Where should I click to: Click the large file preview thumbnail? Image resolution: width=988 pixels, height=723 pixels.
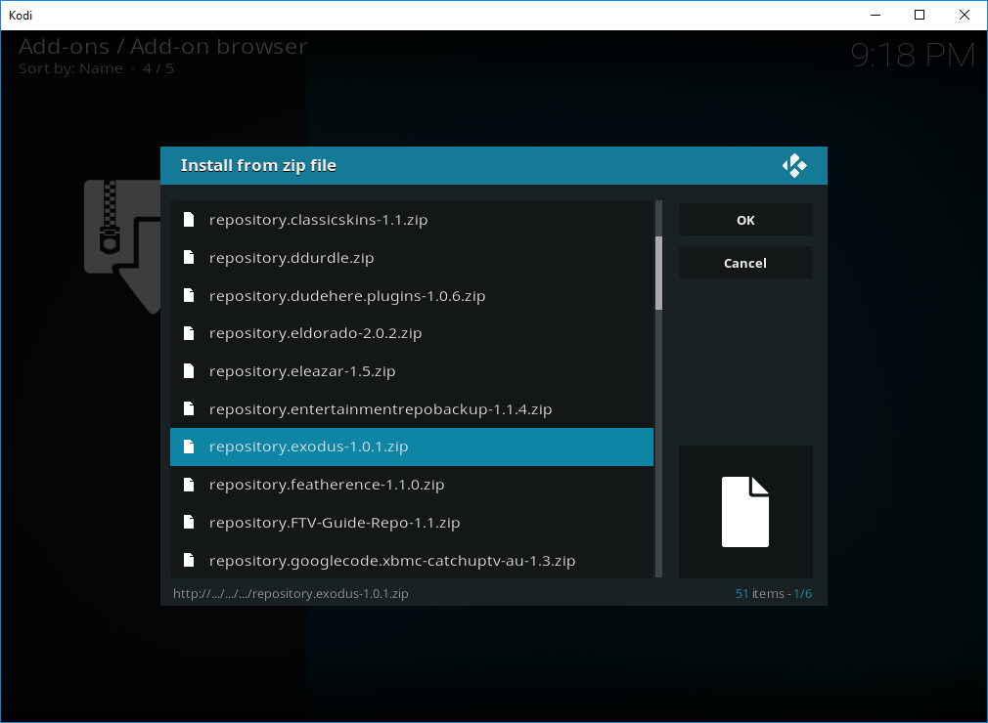tap(745, 512)
